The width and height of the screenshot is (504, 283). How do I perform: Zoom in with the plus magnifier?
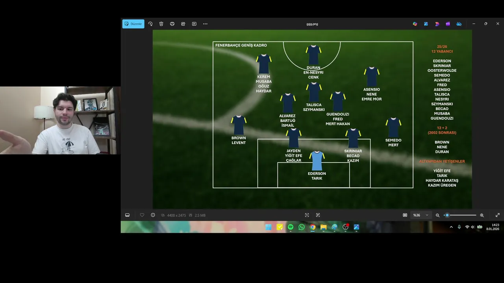[x=482, y=215]
